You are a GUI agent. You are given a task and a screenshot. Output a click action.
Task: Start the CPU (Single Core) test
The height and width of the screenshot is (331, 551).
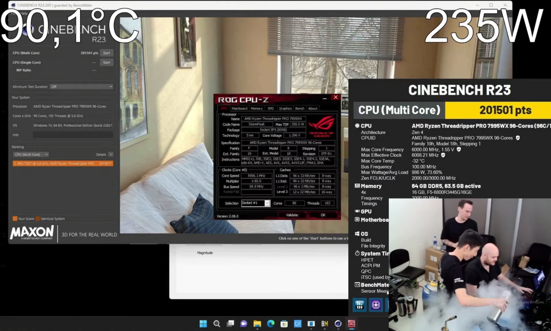[106, 63]
